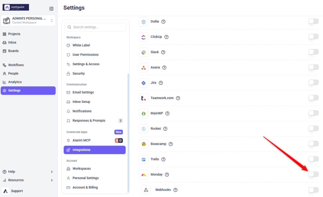323x197 pixels.
Task: Open help info for Jira
Action: click(161, 83)
